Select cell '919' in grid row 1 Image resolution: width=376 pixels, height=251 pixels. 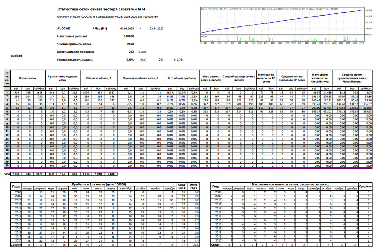click(x=16, y=93)
